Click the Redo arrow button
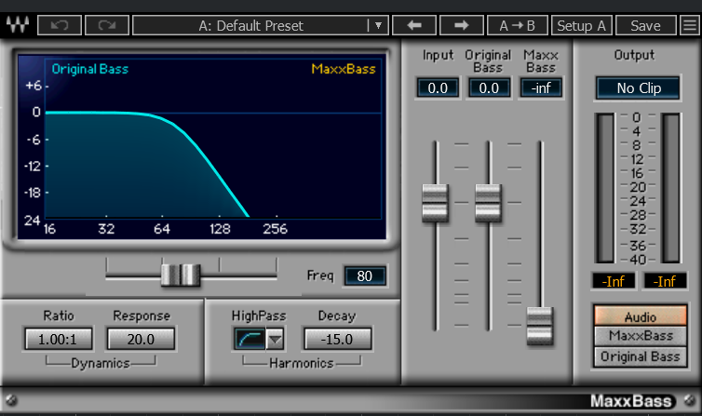 [107, 25]
